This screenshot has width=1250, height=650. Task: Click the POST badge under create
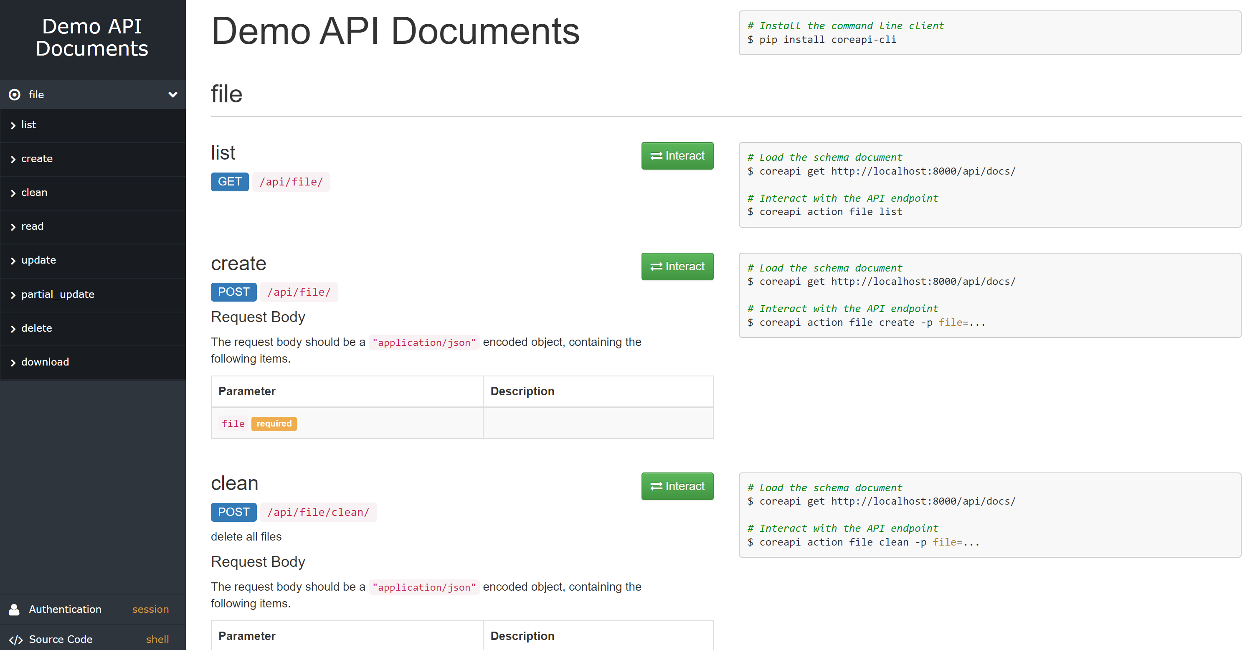pyautogui.click(x=233, y=292)
